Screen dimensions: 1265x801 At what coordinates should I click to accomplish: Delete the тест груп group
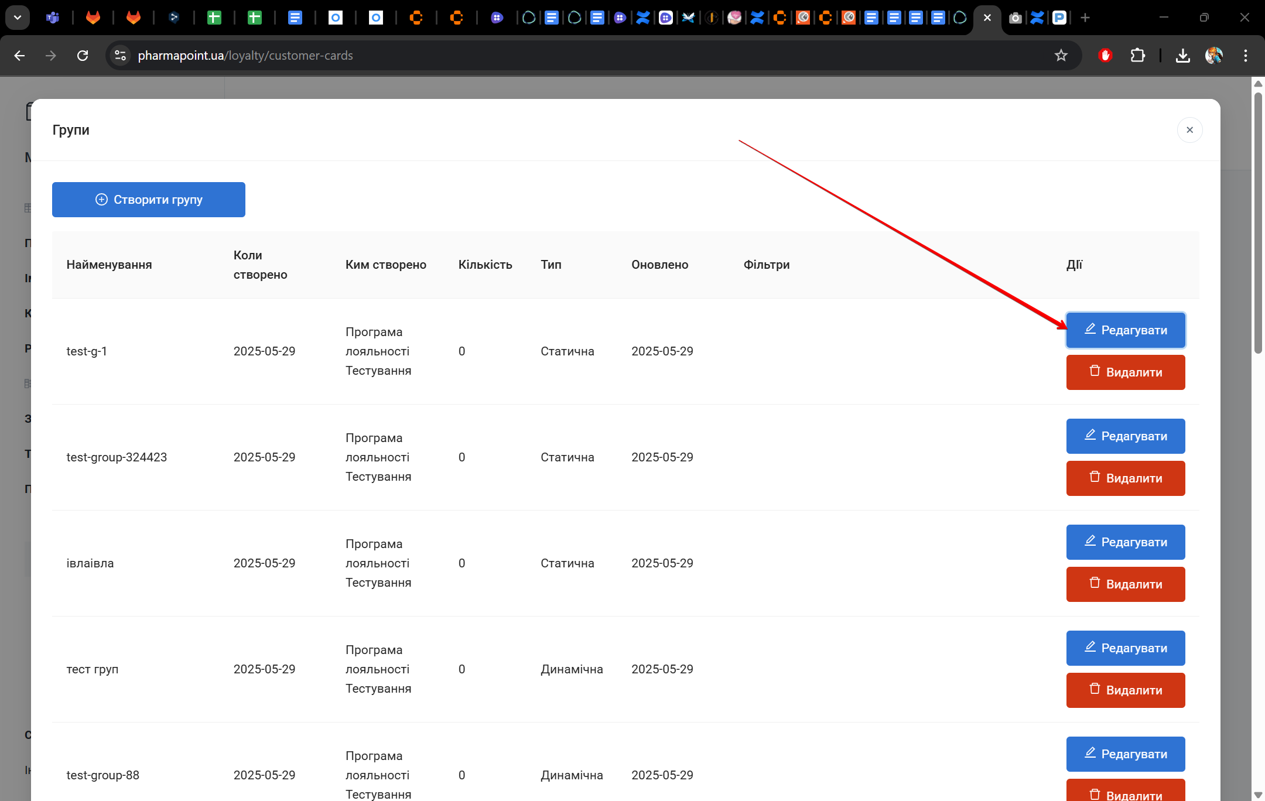1125,690
